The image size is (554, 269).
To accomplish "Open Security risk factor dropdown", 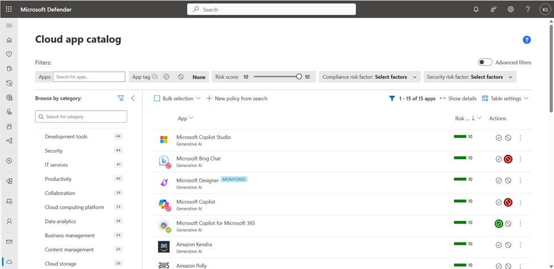I will [470, 77].
